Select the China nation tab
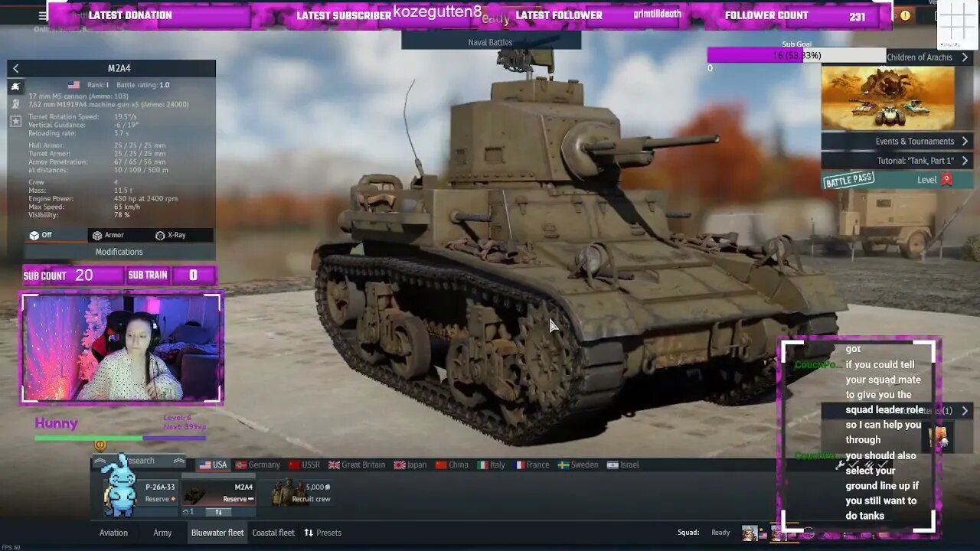The width and height of the screenshot is (980, 551). 452,465
